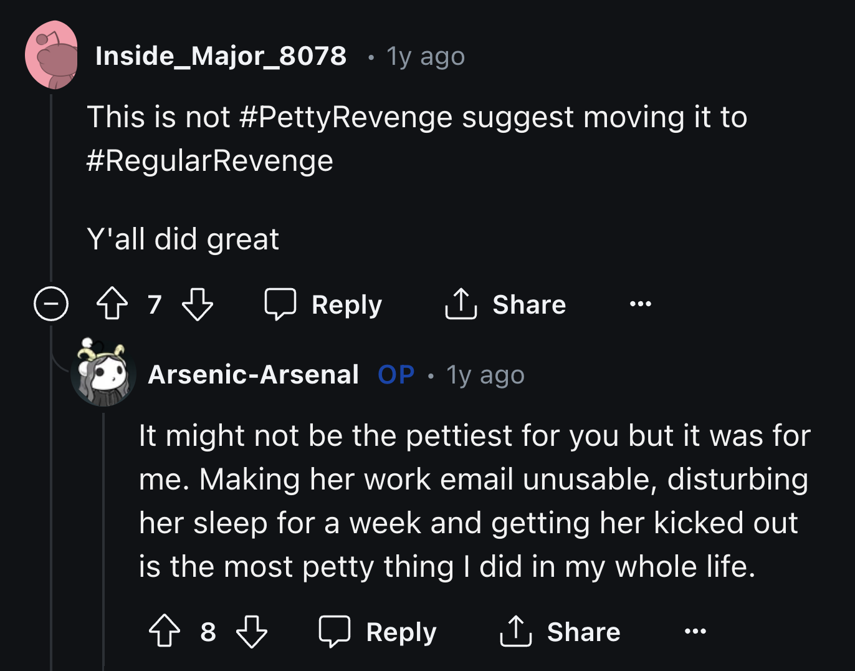855x671 pixels.
Task: Downvote Inside_Major_8078's comment
Action: click(x=198, y=304)
